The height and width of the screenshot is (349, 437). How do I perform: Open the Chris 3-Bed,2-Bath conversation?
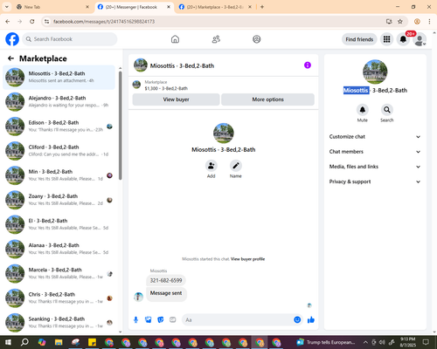click(59, 298)
